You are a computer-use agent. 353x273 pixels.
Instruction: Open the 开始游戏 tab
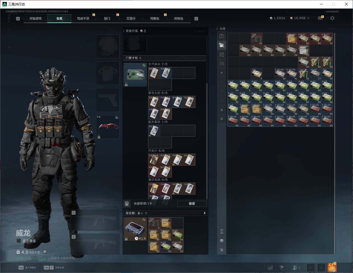pos(36,18)
